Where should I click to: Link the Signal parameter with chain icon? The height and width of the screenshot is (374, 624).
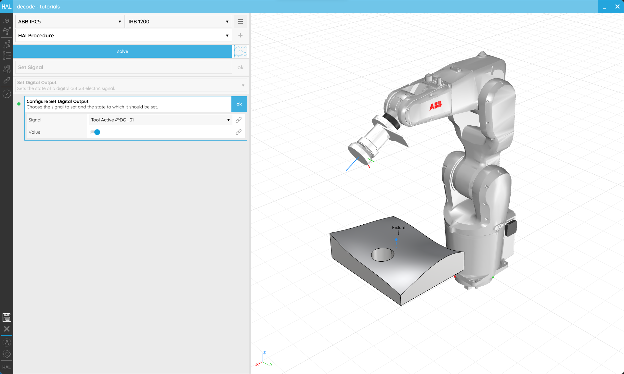(x=239, y=120)
